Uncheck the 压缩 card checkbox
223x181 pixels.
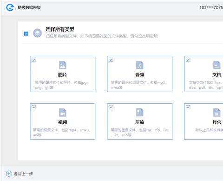(x=111, y=107)
